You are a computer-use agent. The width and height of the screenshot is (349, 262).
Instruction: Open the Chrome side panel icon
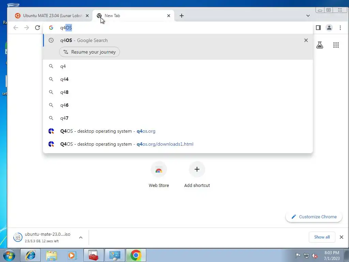(318, 28)
